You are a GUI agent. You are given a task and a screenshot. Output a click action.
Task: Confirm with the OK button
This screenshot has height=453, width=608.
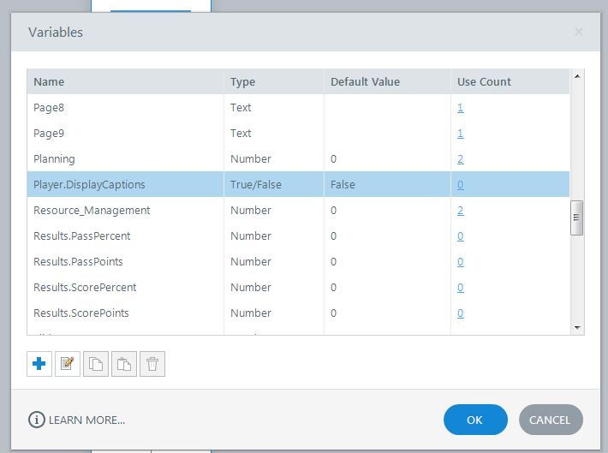475,420
